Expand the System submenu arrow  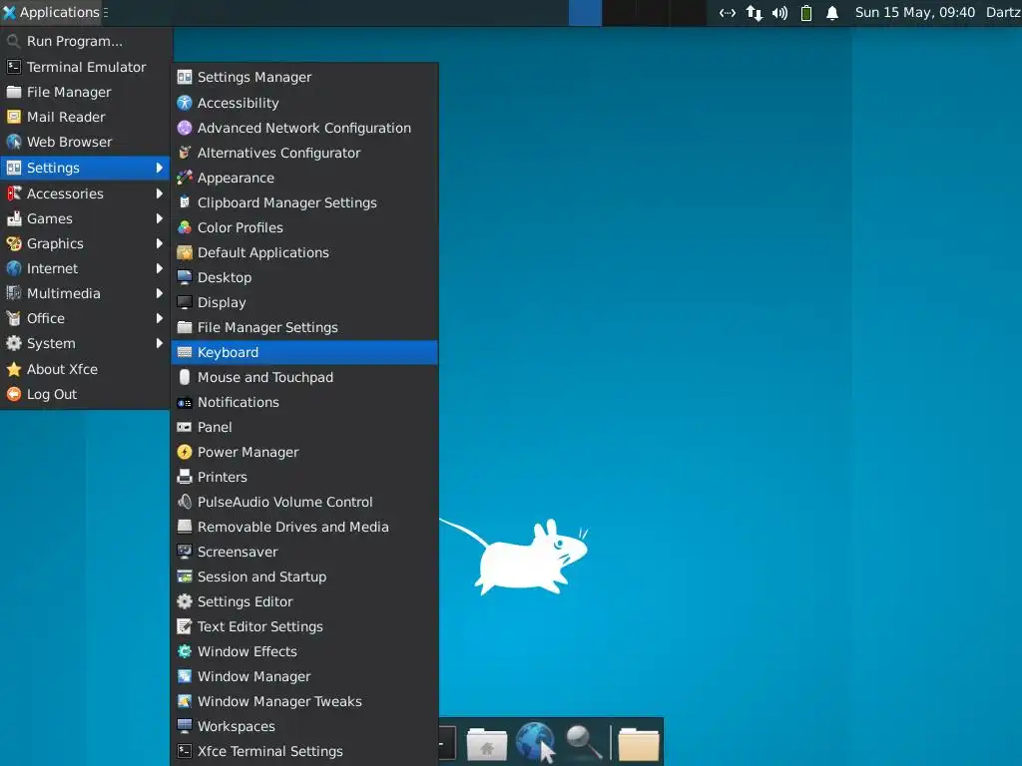coord(159,343)
